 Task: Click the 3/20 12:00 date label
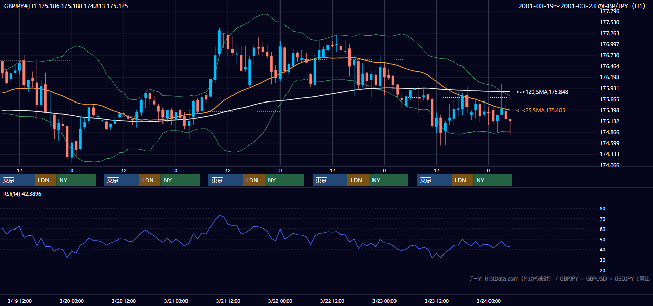point(124,301)
